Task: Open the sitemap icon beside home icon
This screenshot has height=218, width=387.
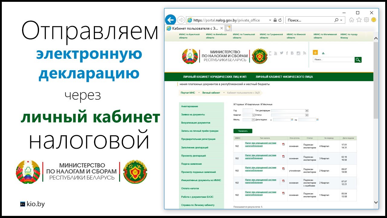Action: tap(323, 53)
